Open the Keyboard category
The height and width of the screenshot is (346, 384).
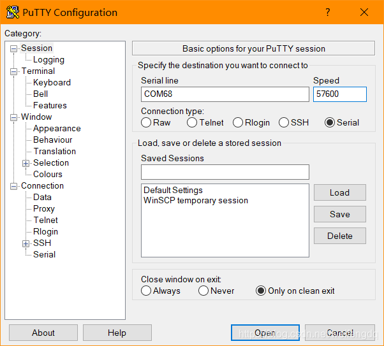52,82
